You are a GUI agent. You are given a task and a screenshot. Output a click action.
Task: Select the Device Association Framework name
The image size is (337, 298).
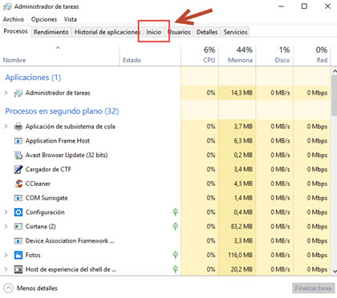tap(70, 241)
